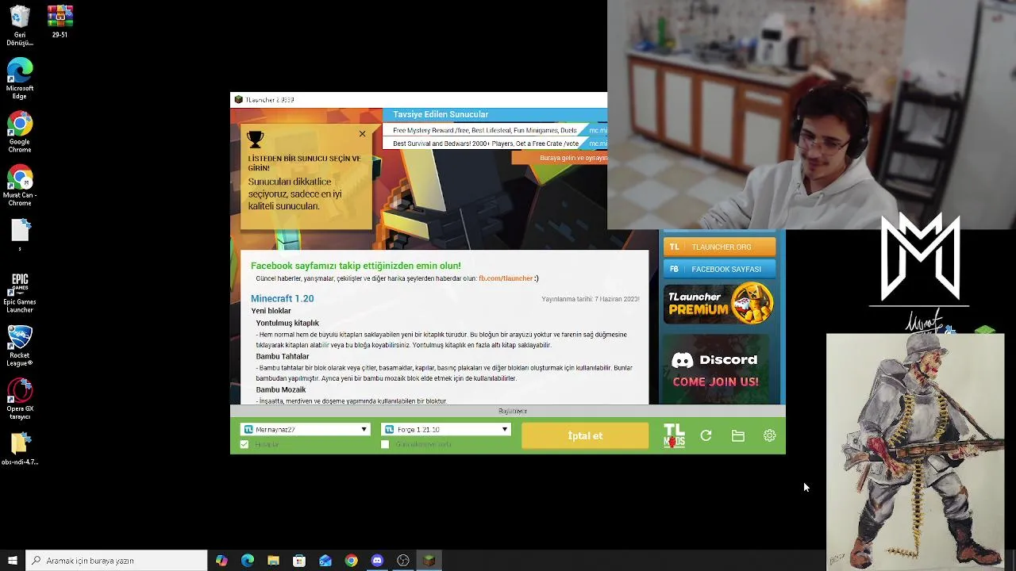The width and height of the screenshot is (1016, 571).
Task: Open Microsoft Store from the taskbar
Action: click(299, 561)
